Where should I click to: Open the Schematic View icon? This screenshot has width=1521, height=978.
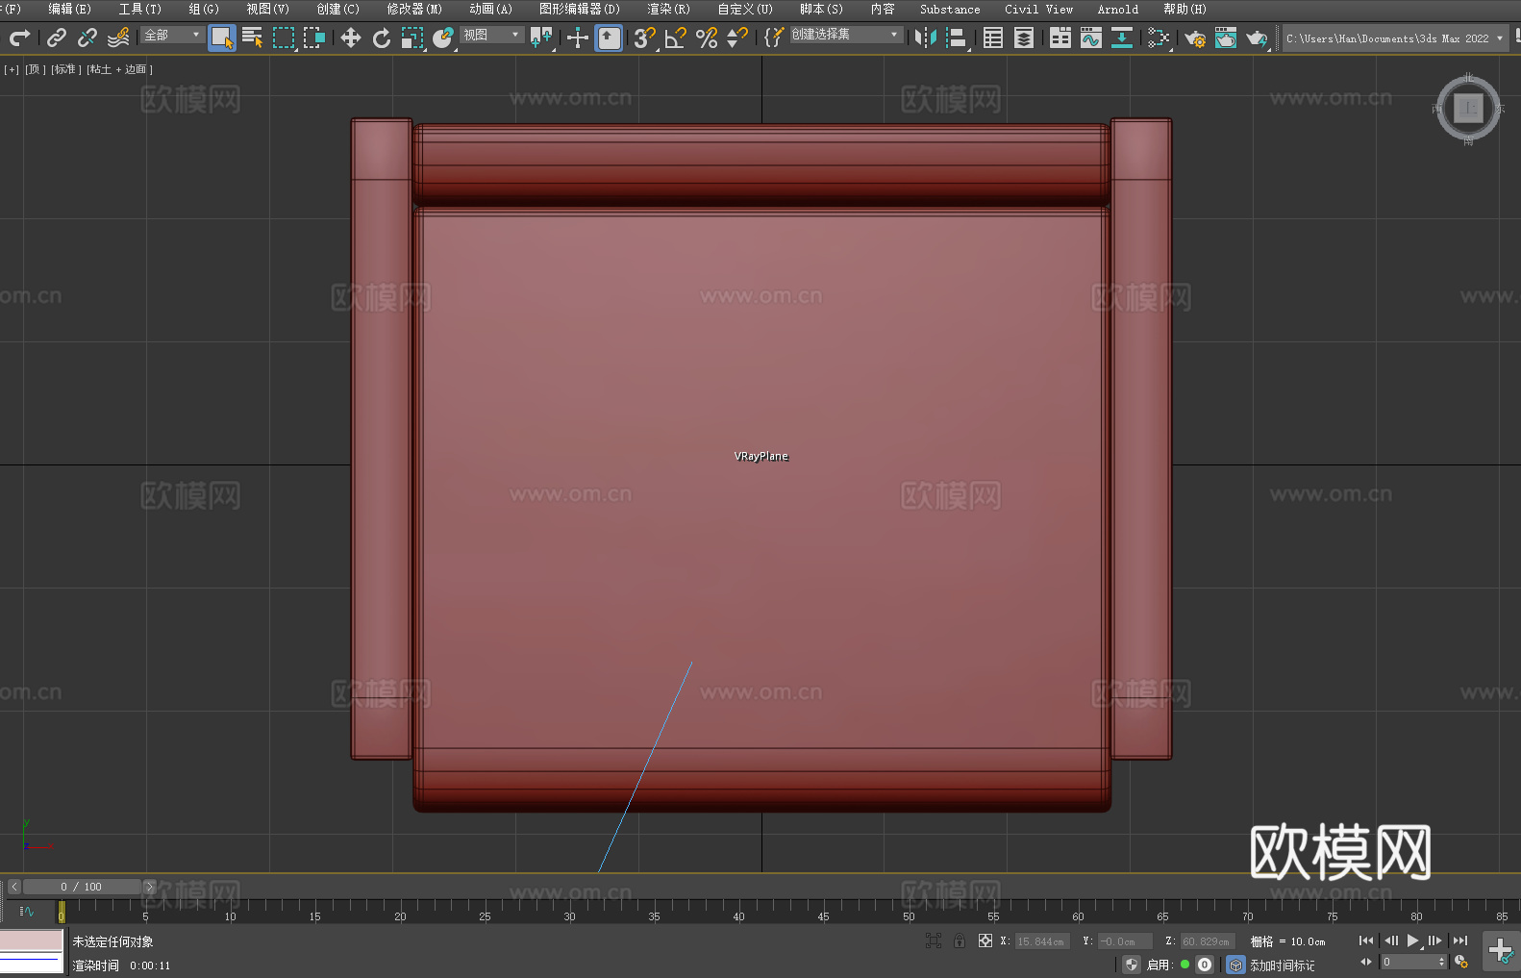(1159, 38)
